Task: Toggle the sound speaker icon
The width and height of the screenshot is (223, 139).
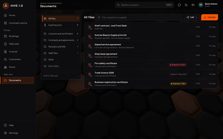Action: 193,5
